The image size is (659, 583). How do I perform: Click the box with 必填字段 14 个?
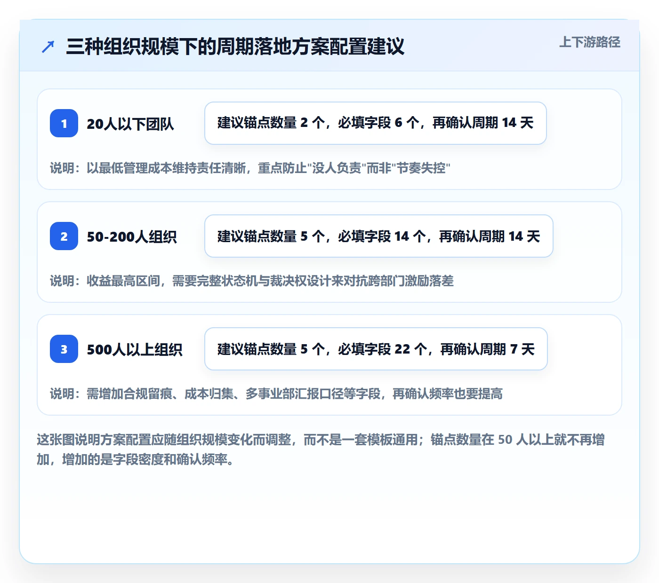tap(379, 236)
